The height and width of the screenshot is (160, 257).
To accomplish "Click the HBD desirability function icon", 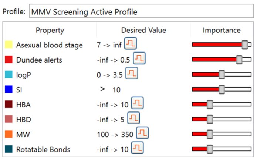I will tap(133, 119).
